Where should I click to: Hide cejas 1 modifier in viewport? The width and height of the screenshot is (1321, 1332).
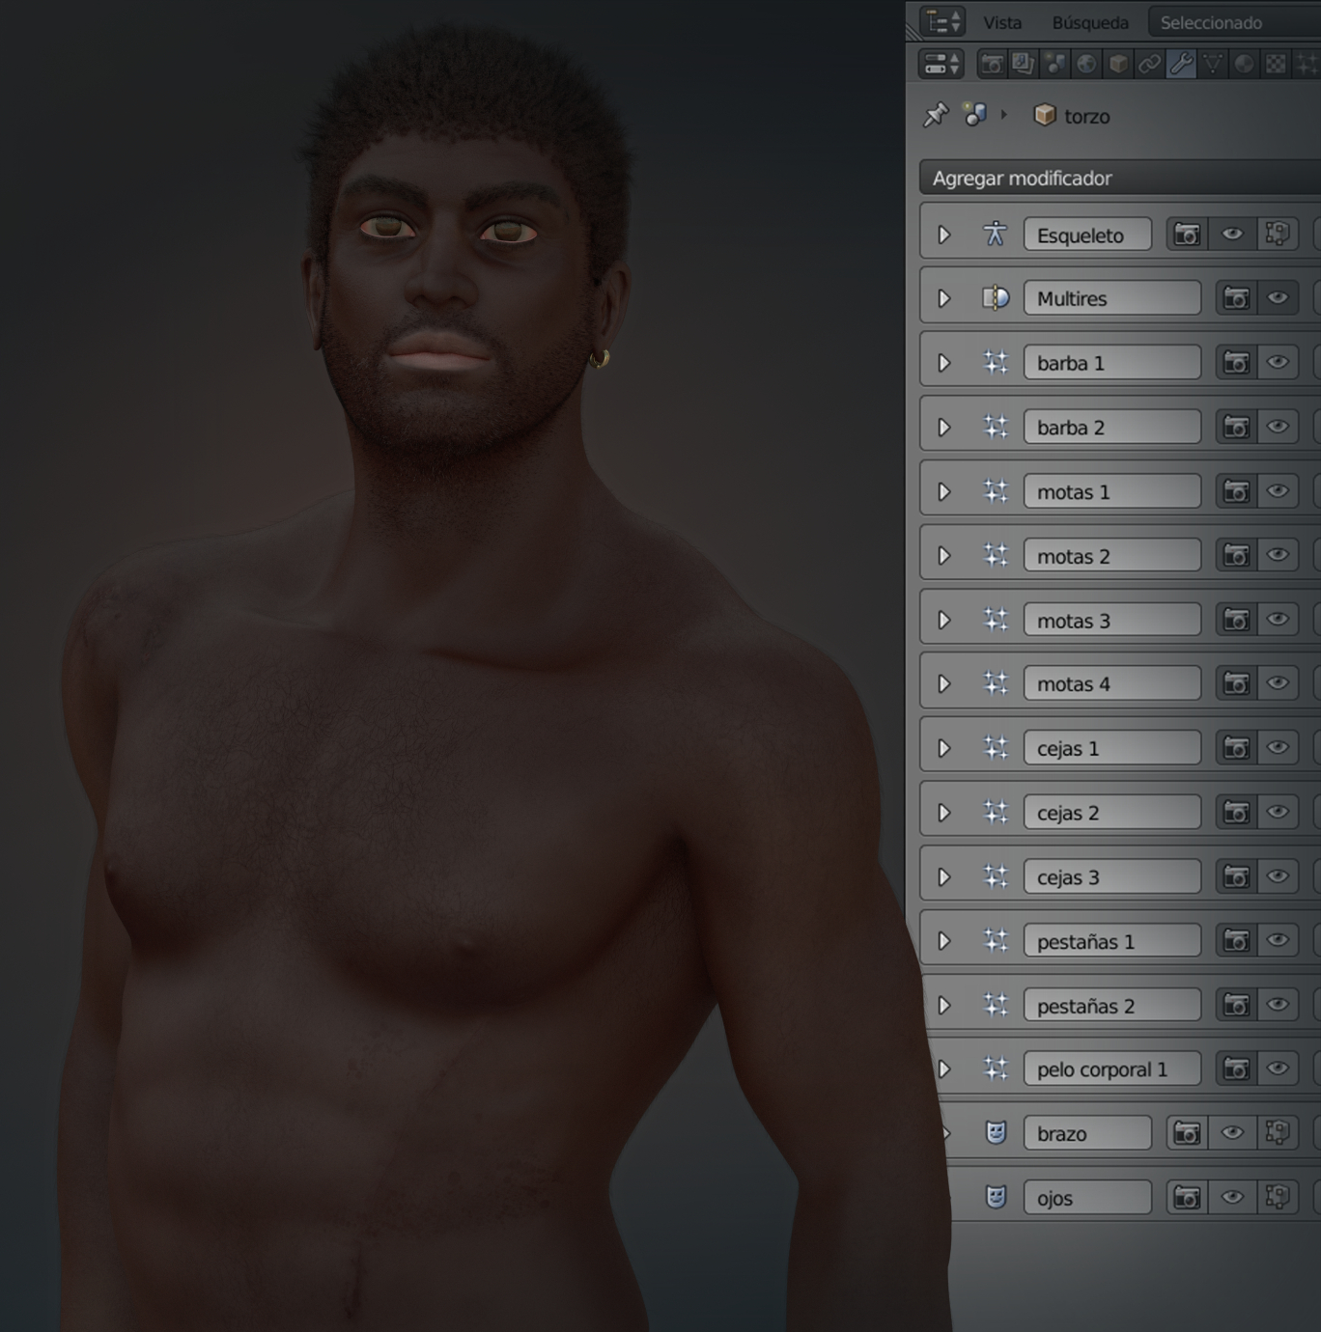[x=1278, y=748]
